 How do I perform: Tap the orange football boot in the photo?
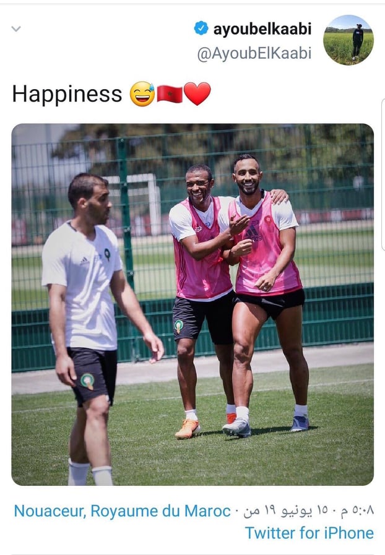click(188, 428)
